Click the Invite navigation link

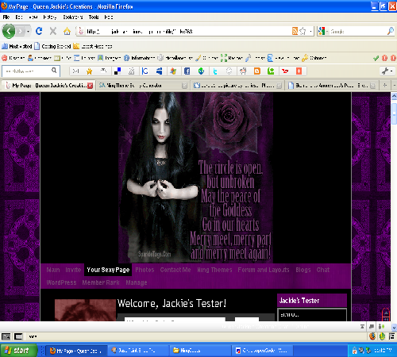(73, 270)
